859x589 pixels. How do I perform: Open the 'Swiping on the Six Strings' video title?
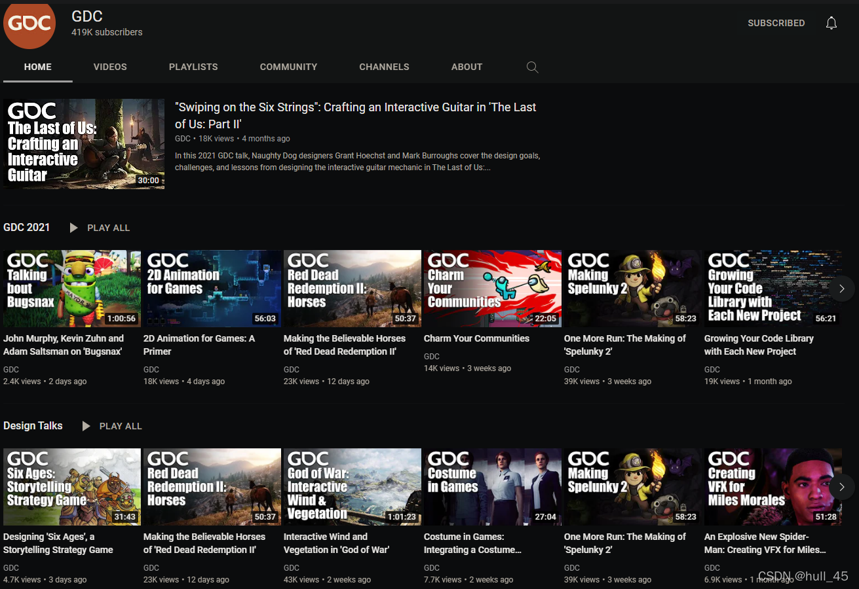click(356, 115)
